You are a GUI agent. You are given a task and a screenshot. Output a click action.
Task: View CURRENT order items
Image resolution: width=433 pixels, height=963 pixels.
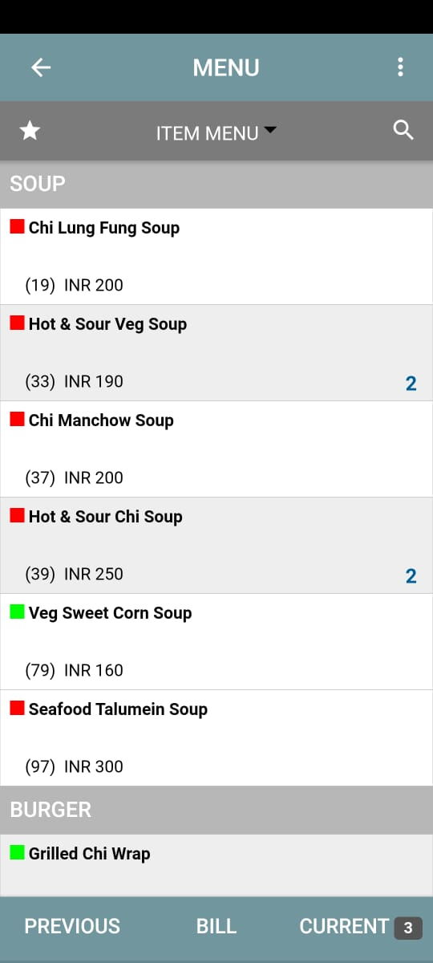tap(344, 926)
